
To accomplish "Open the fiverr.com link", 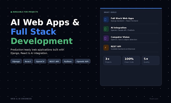I will click(x=154, y=99).
